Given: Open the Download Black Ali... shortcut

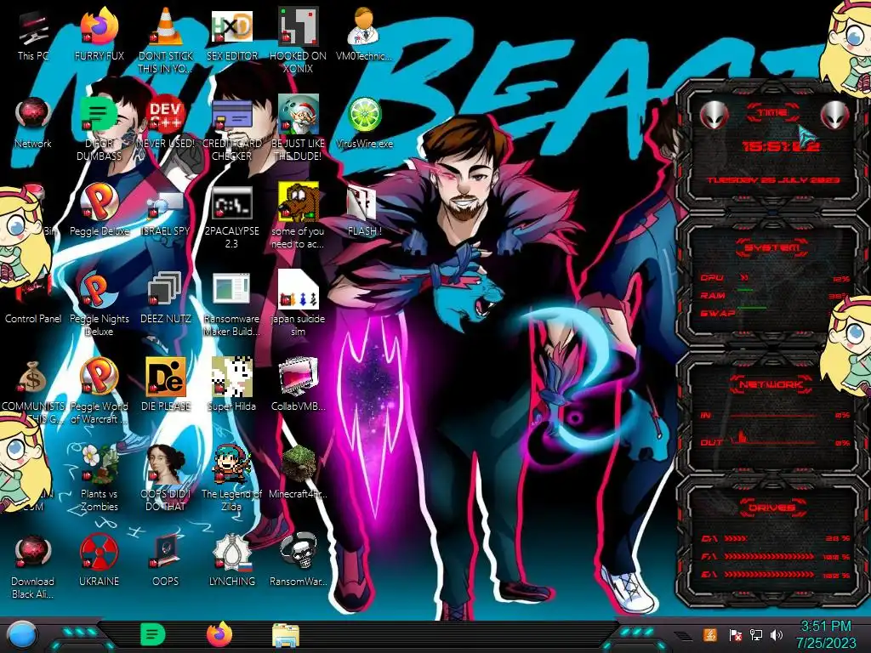Looking at the screenshot, I should pos(33,566).
